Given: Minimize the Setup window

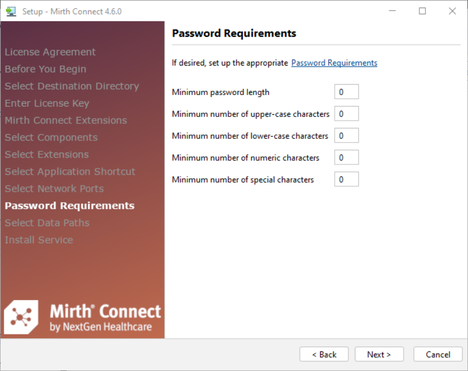Looking at the screenshot, I should click(x=392, y=11).
